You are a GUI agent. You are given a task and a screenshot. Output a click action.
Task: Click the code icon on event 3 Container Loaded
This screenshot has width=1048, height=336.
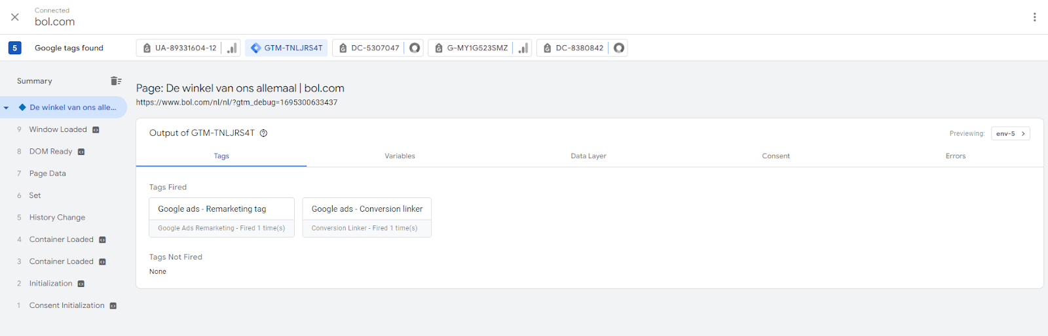pos(102,262)
